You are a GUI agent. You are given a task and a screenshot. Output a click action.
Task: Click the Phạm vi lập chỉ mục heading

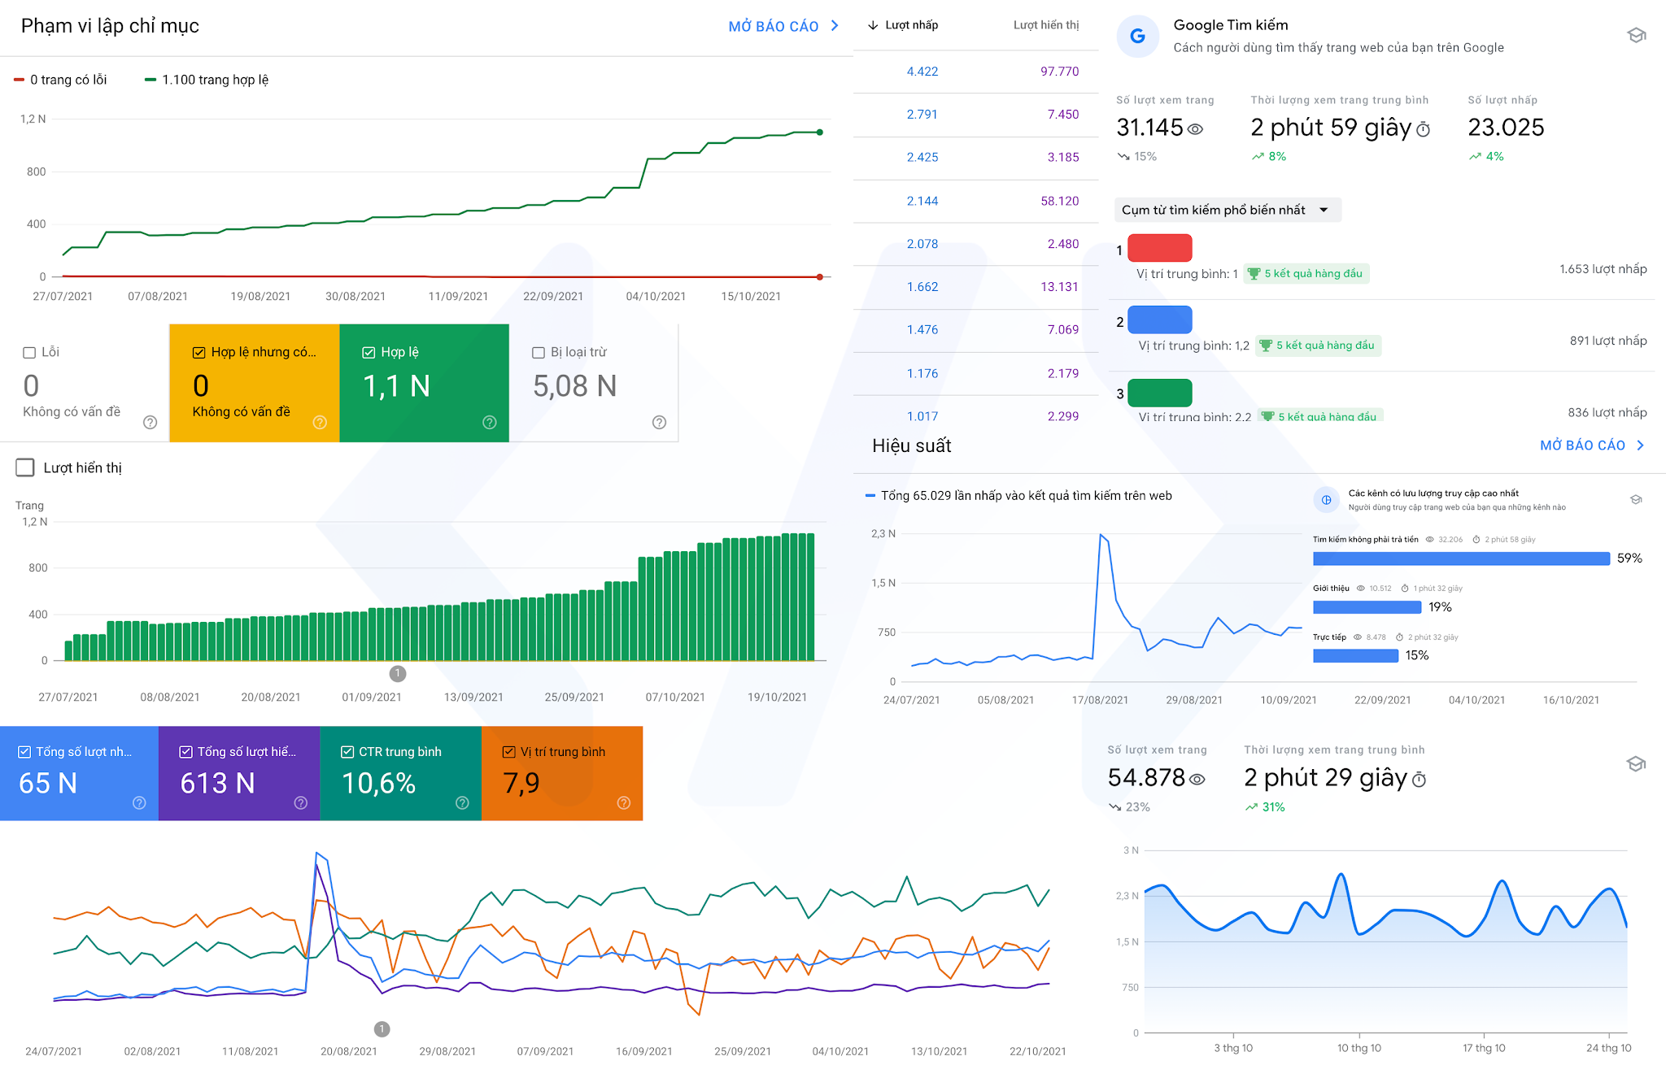[x=110, y=26]
